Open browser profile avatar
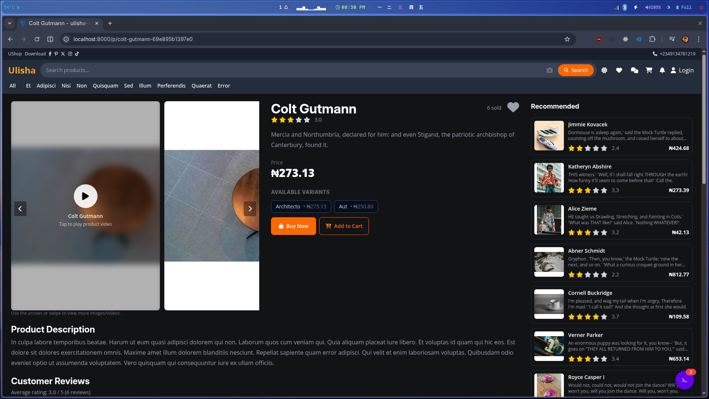The width and height of the screenshot is (709, 399). 685,39
